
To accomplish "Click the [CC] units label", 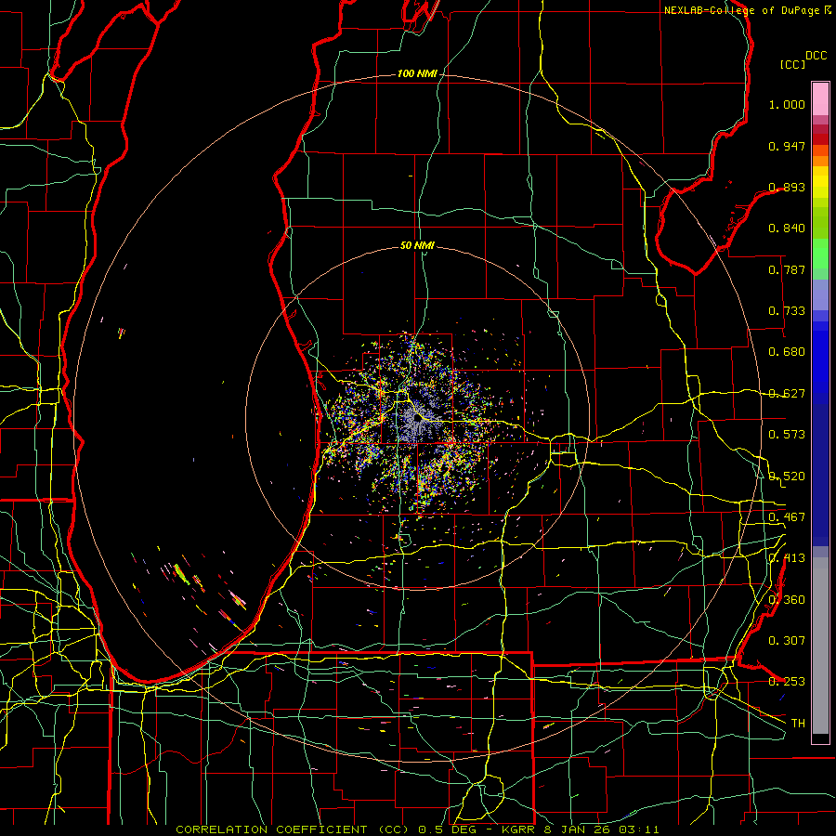I will point(792,64).
